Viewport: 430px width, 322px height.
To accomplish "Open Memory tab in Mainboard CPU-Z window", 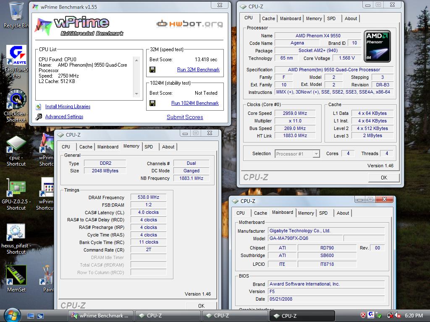I will point(306,213).
